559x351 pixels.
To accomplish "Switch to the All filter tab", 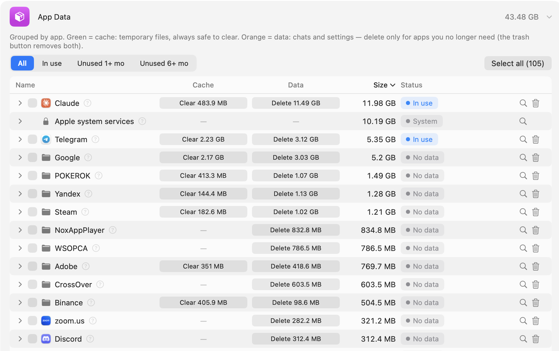I will click(22, 63).
